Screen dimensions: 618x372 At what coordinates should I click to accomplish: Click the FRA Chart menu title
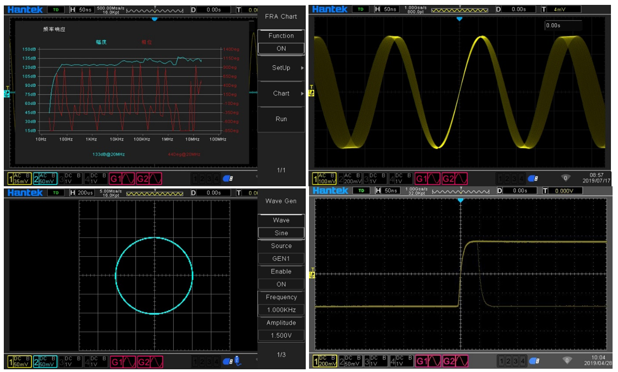tap(281, 16)
